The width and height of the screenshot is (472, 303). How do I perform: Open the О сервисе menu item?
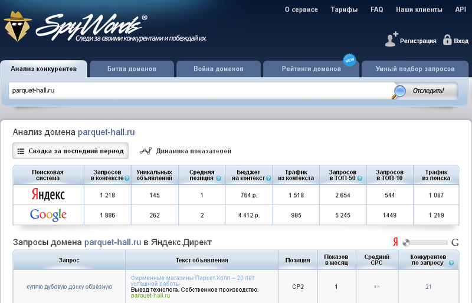point(301,9)
